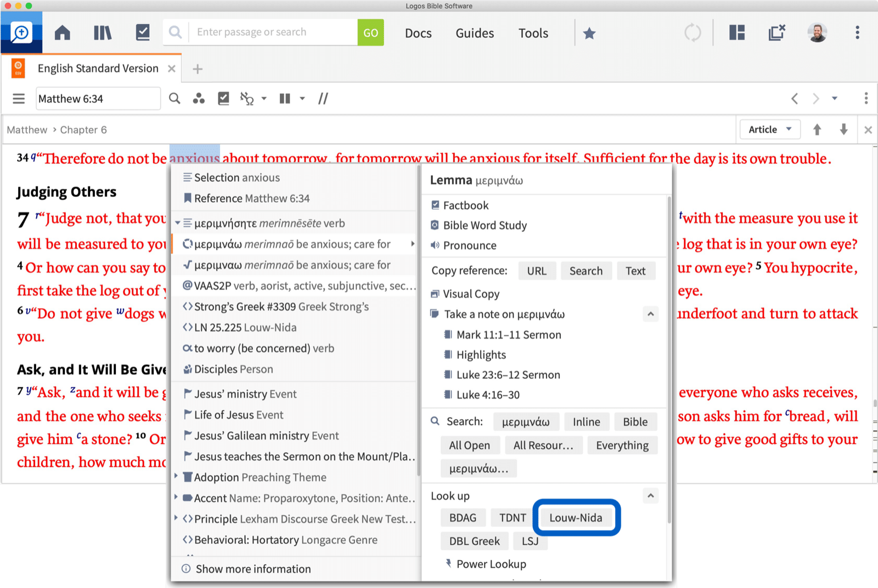
Task: Click the reading plan checkbox icon in resource toolbar
Action: point(223,99)
